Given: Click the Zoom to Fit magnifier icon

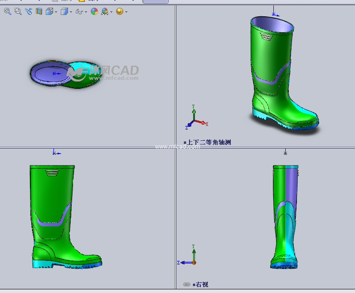Looking at the screenshot, I should pos(8,11).
